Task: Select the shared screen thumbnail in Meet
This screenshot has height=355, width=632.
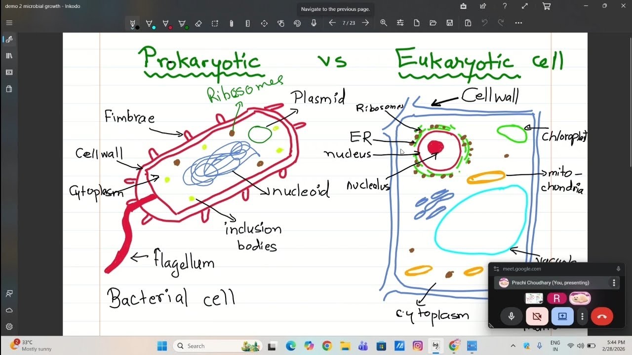Action: tap(534, 298)
